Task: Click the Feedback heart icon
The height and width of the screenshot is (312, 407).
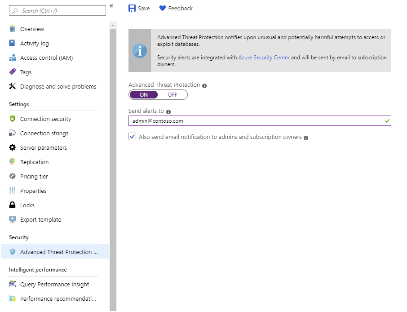Action: (163, 8)
